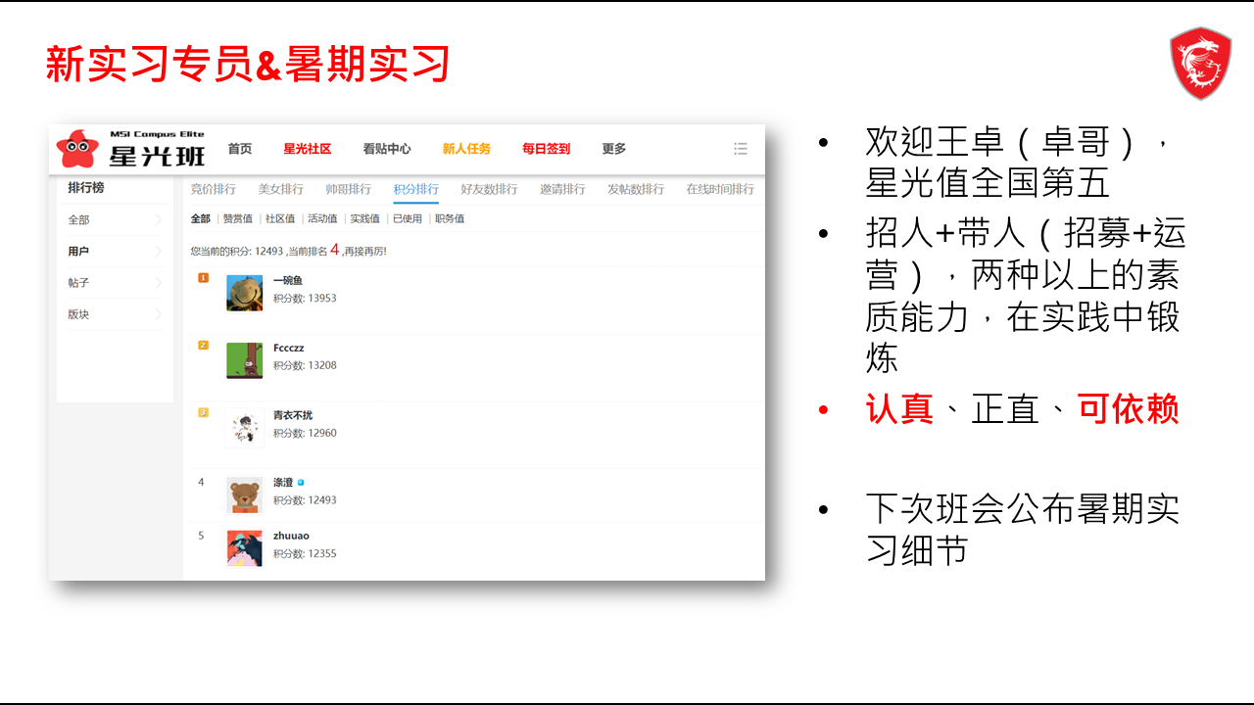1254x705 pixels.
Task: Switch to 发帖数排行 tab
Action: pyautogui.click(x=636, y=189)
